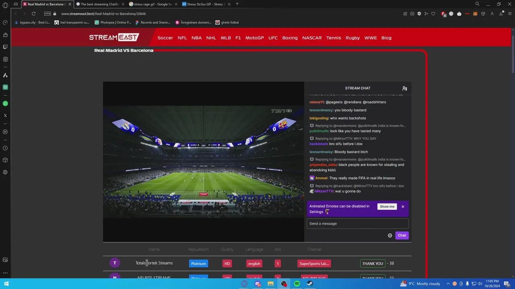Open the Blog menu item
This screenshot has height=289, width=515.
tap(386, 38)
